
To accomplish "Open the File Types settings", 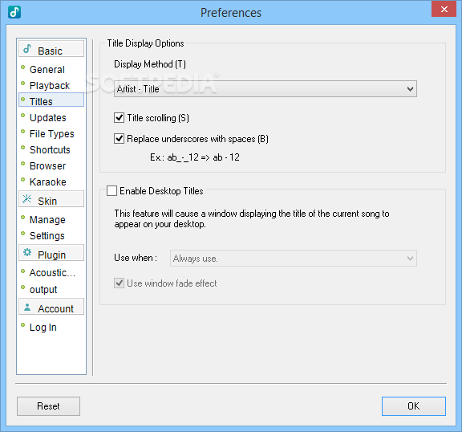I will point(51,134).
